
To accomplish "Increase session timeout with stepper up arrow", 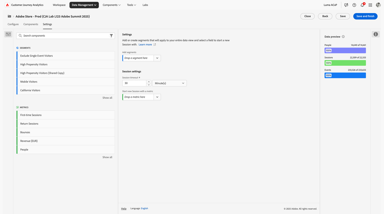I will point(149,82).
